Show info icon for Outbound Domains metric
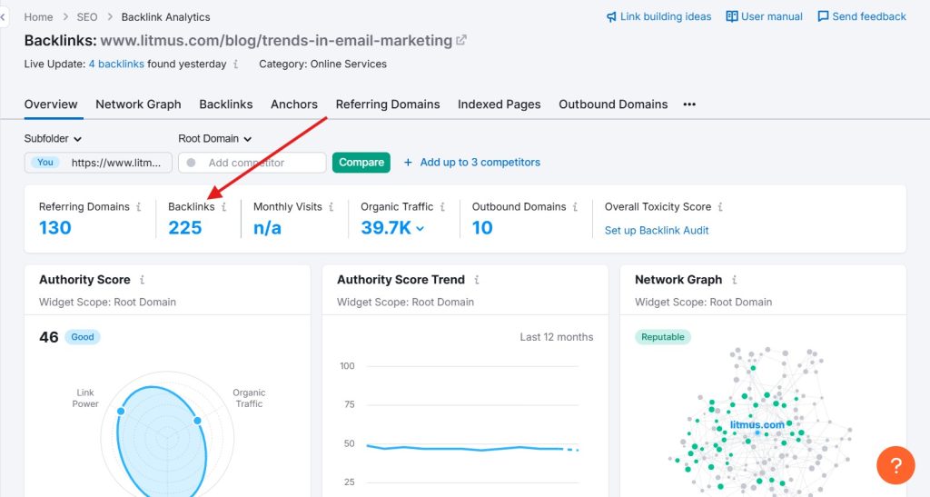 pyautogui.click(x=575, y=207)
